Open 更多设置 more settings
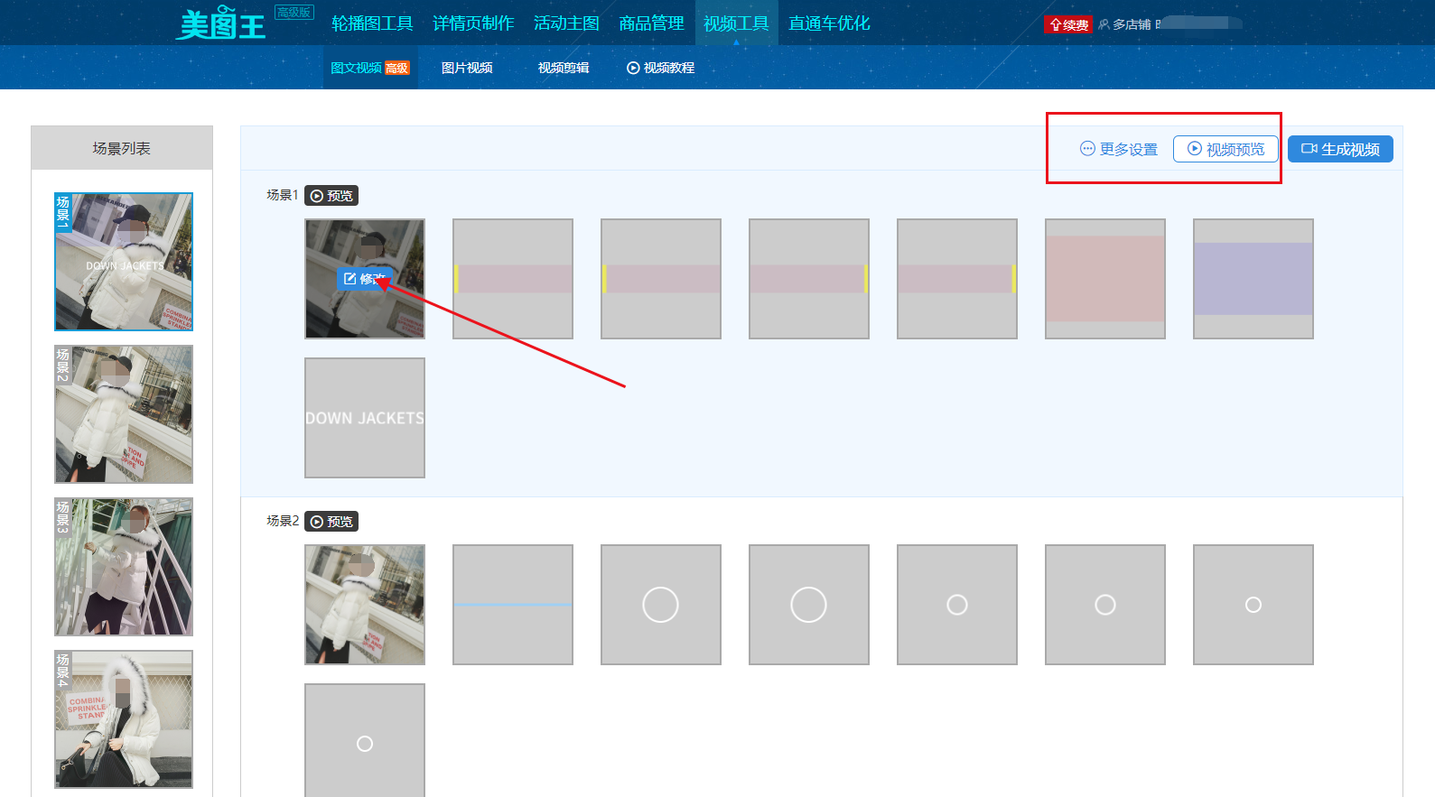This screenshot has width=1435, height=797. tap(1119, 149)
